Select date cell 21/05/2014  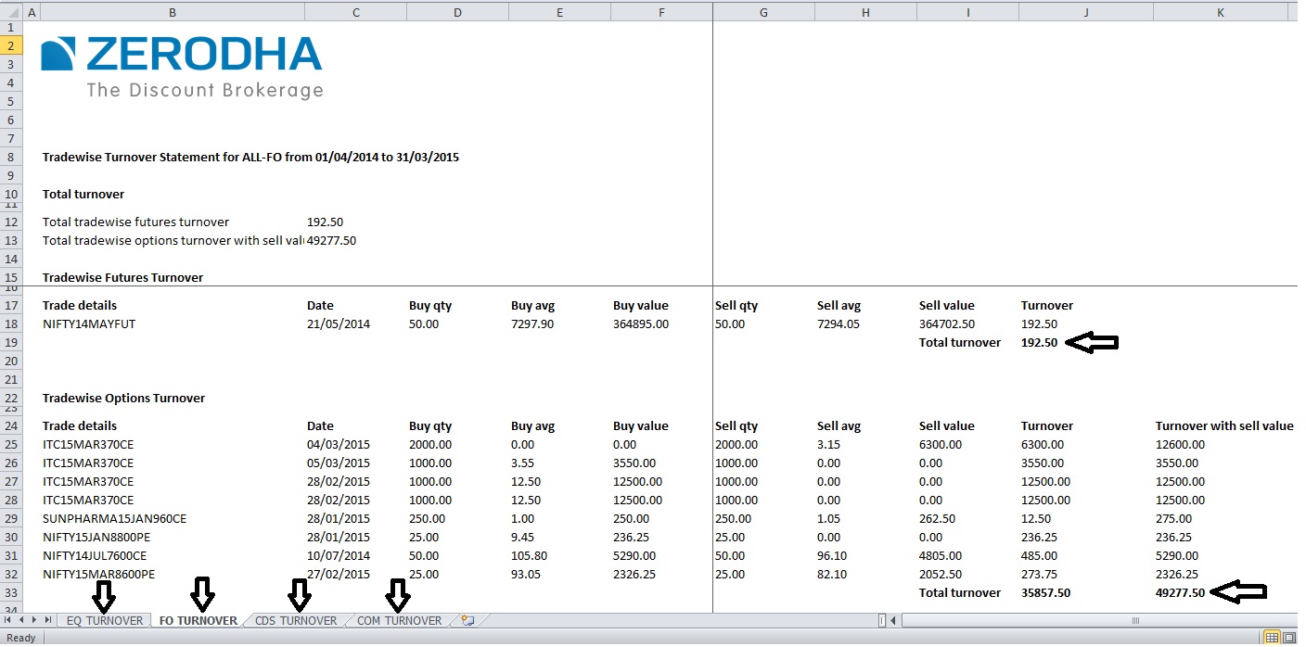tap(338, 323)
